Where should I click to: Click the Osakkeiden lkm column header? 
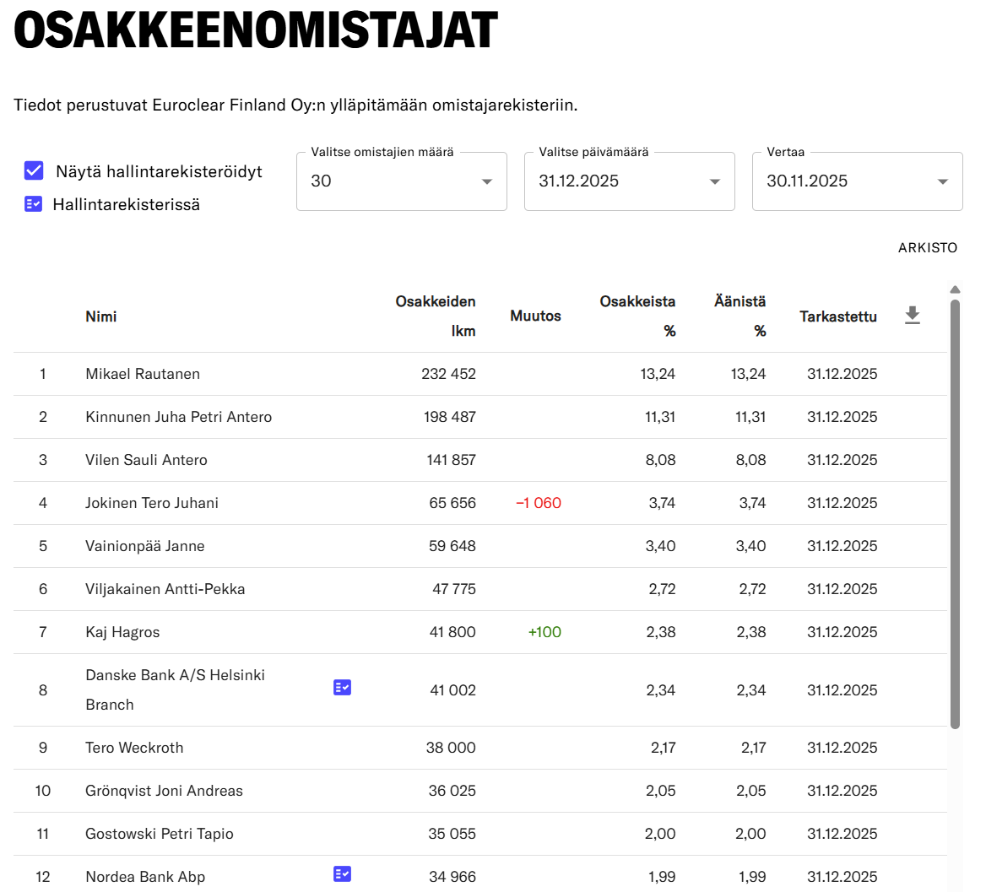[436, 316]
